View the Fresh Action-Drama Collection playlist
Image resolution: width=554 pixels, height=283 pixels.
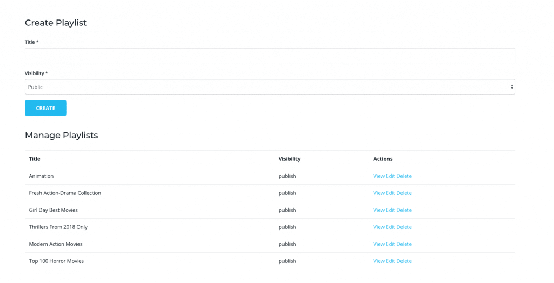point(379,193)
